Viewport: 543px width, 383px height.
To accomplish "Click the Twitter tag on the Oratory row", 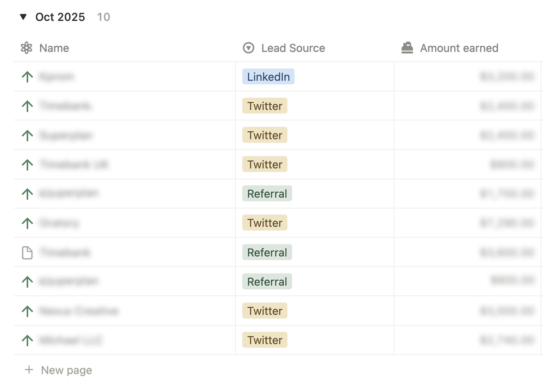I will click(264, 223).
